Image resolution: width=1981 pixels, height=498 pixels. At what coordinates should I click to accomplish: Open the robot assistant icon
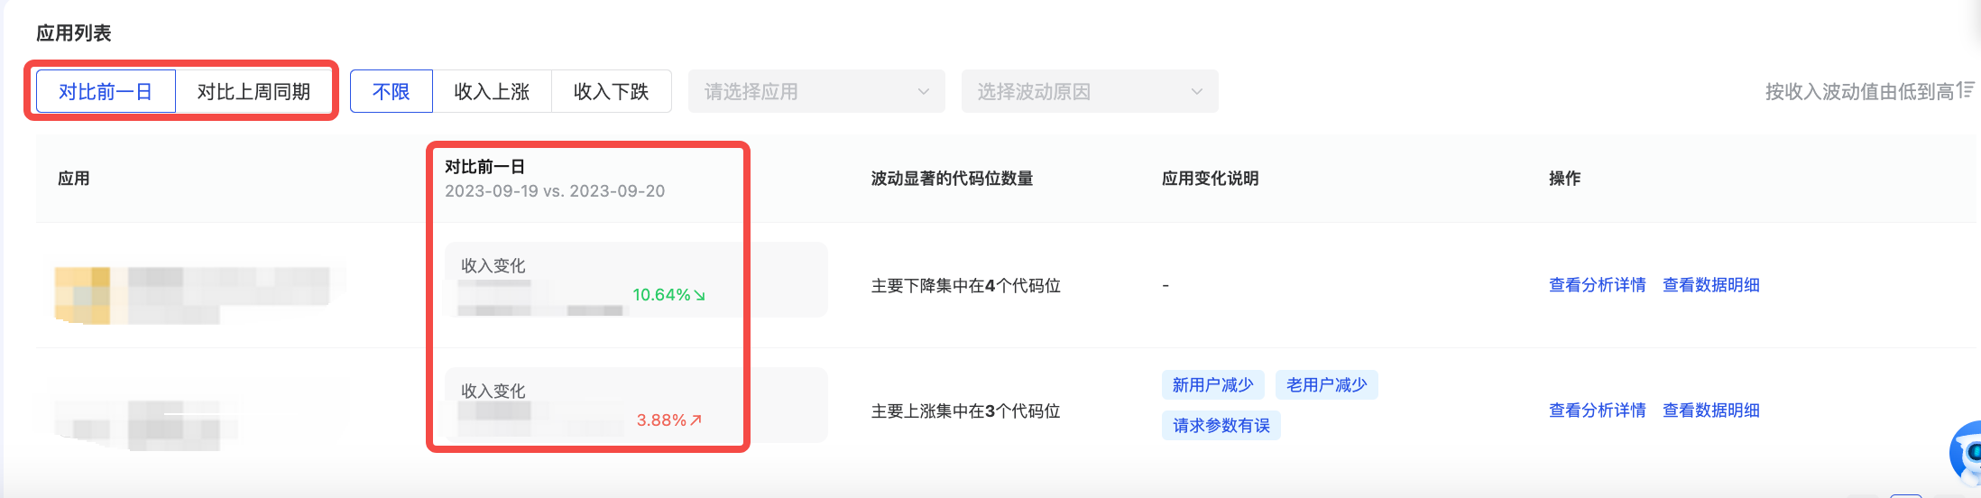pos(1967,452)
